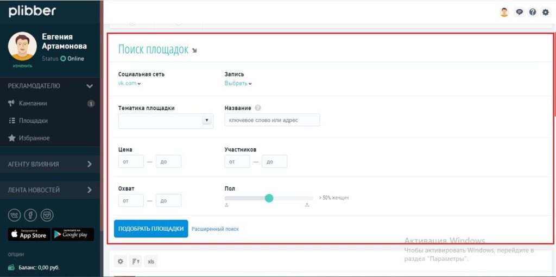This screenshot has height=277, width=556.
Task: Open the chat messages icon
Action: pyautogui.click(x=520, y=12)
